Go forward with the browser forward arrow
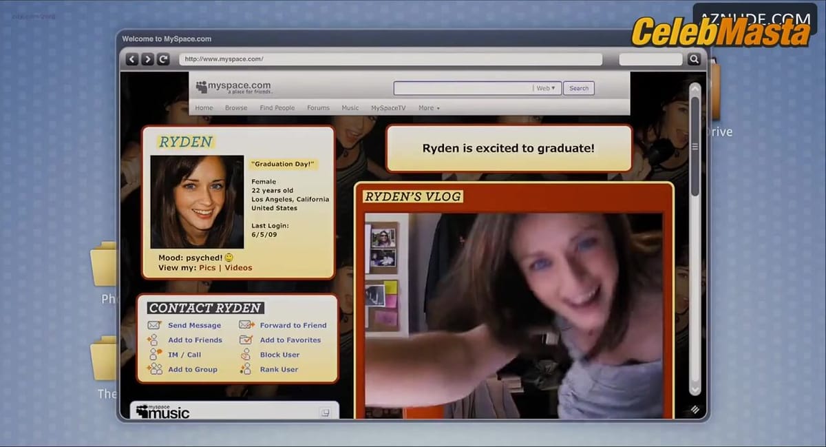 [x=147, y=59]
